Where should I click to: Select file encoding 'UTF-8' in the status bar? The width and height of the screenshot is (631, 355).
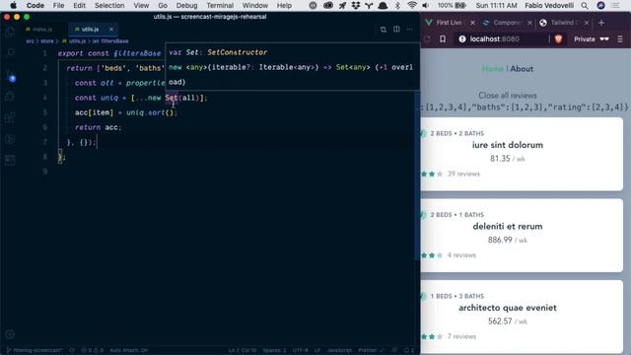click(300, 350)
